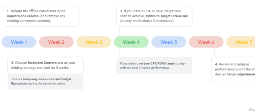Click bold text 'target adjustment' in step 4
255x111 pixels.
coord(241,74)
